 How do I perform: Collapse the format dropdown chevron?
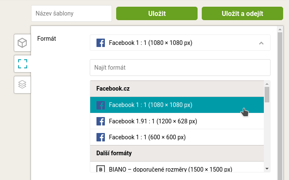tap(261, 43)
